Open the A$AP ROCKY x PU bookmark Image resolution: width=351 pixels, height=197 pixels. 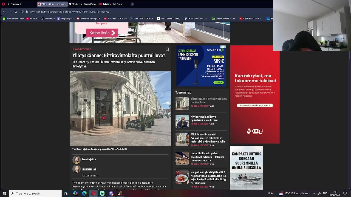[251, 19]
